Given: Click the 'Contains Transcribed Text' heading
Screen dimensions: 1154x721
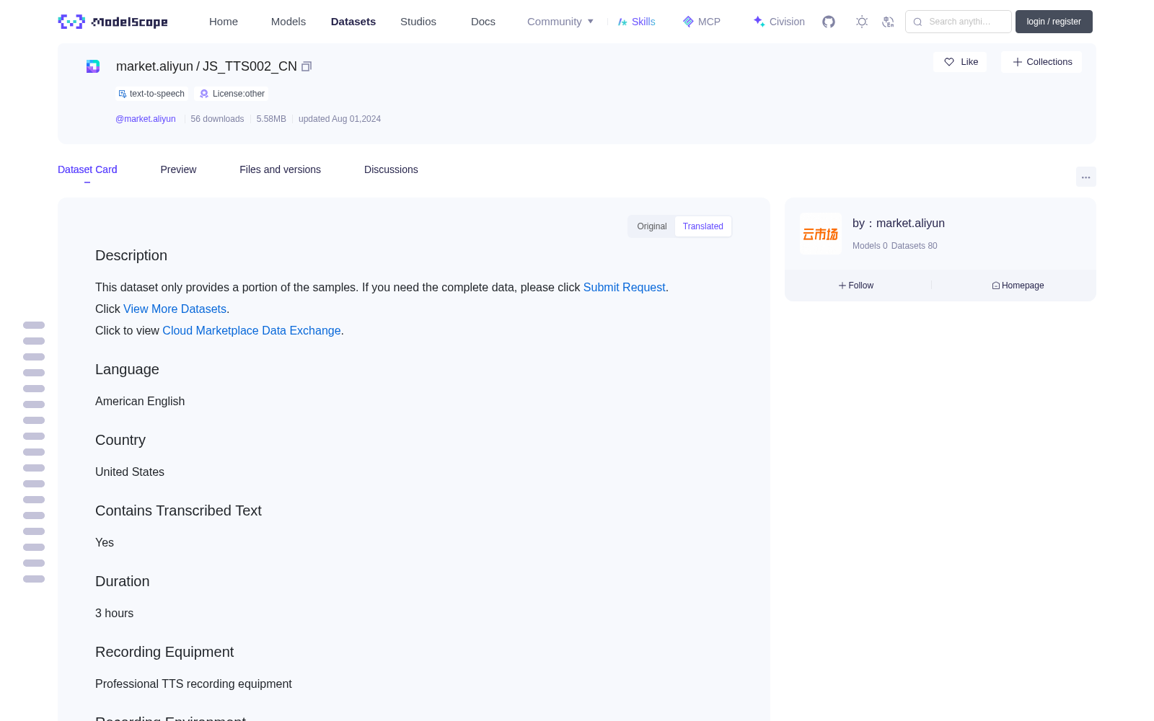Looking at the screenshot, I should point(178,510).
